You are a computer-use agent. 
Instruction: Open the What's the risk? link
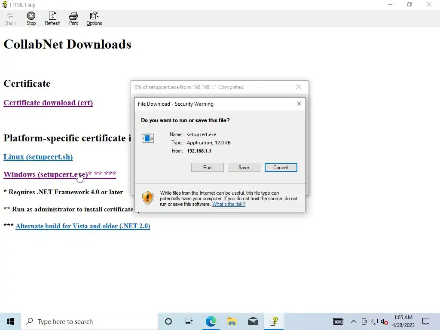pos(229,204)
